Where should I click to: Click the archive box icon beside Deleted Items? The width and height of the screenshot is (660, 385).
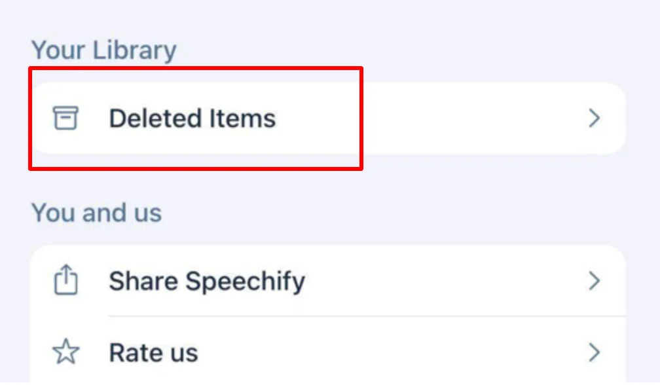click(65, 119)
